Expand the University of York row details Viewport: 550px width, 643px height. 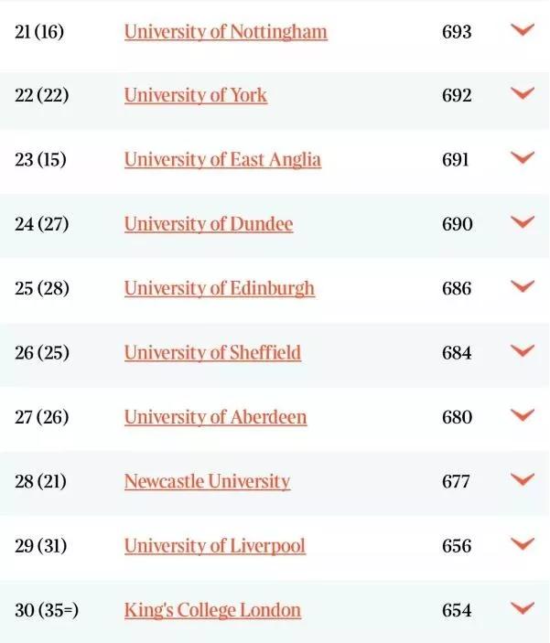pos(522,94)
